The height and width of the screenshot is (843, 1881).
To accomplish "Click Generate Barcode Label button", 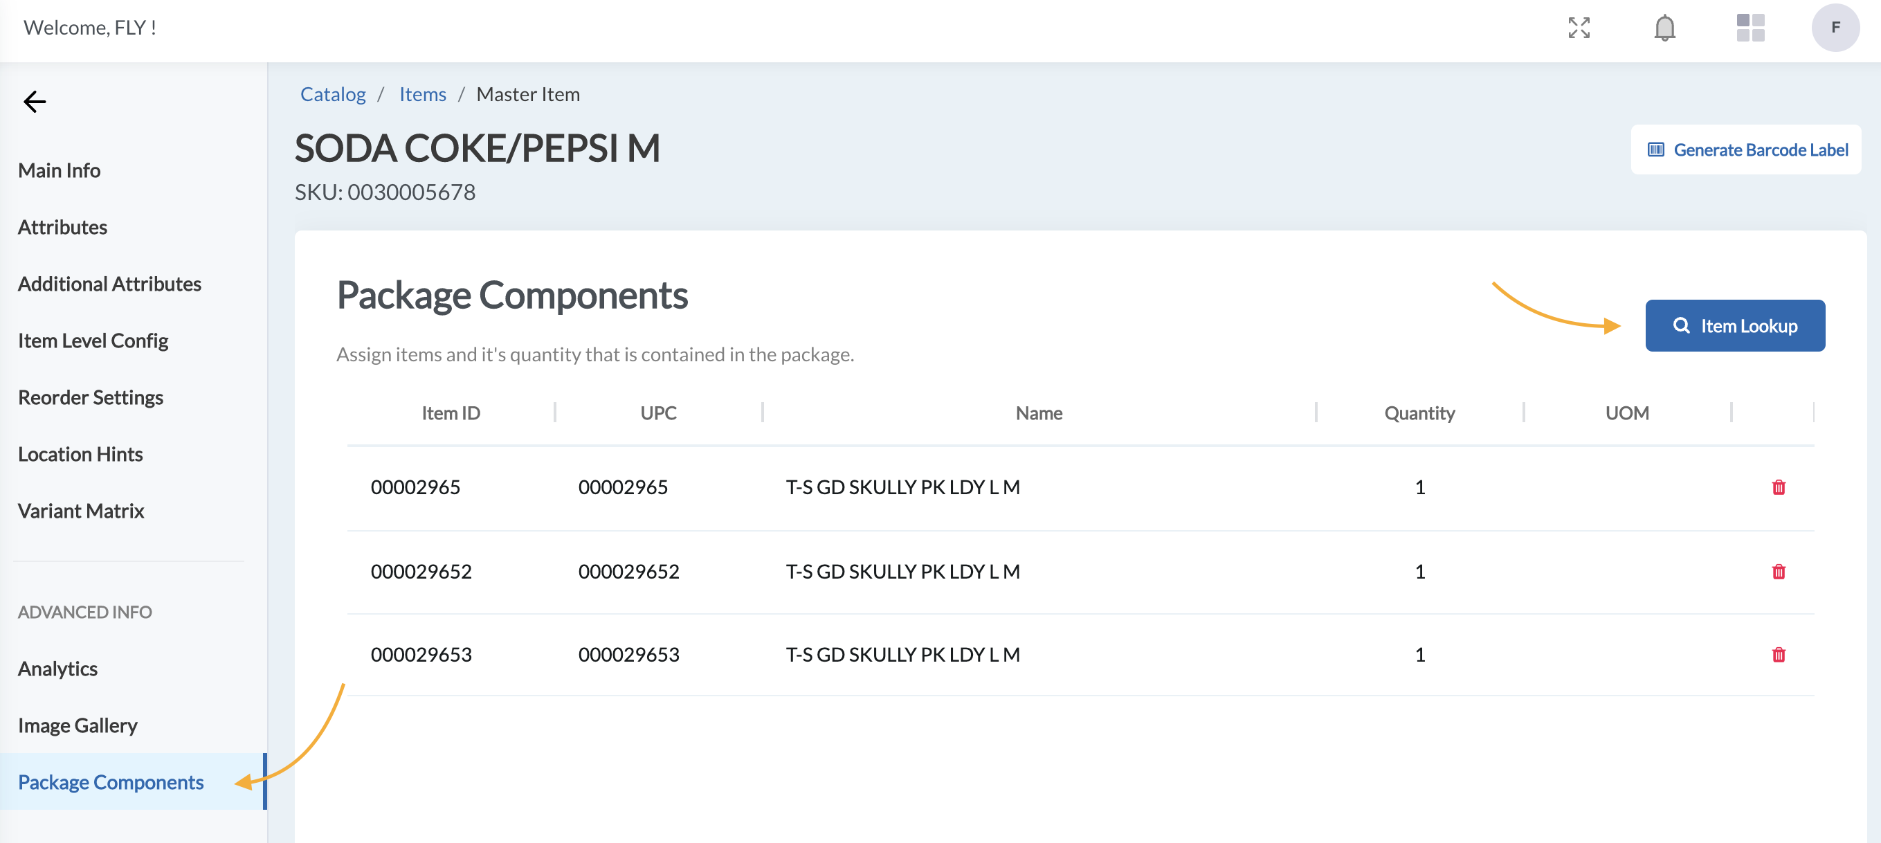I will (x=1745, y=149).
